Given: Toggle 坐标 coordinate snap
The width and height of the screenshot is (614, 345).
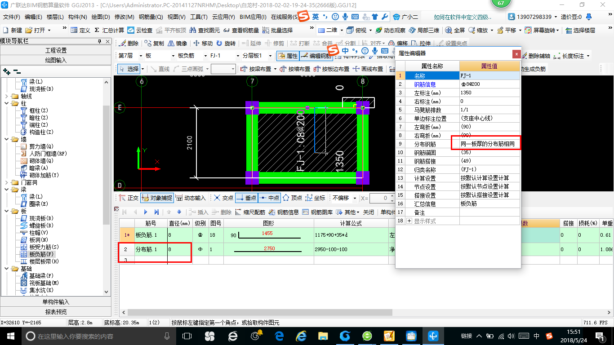Looking at the screenshot, I should (x=315, y=198).
